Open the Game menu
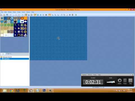 point(28,12)
